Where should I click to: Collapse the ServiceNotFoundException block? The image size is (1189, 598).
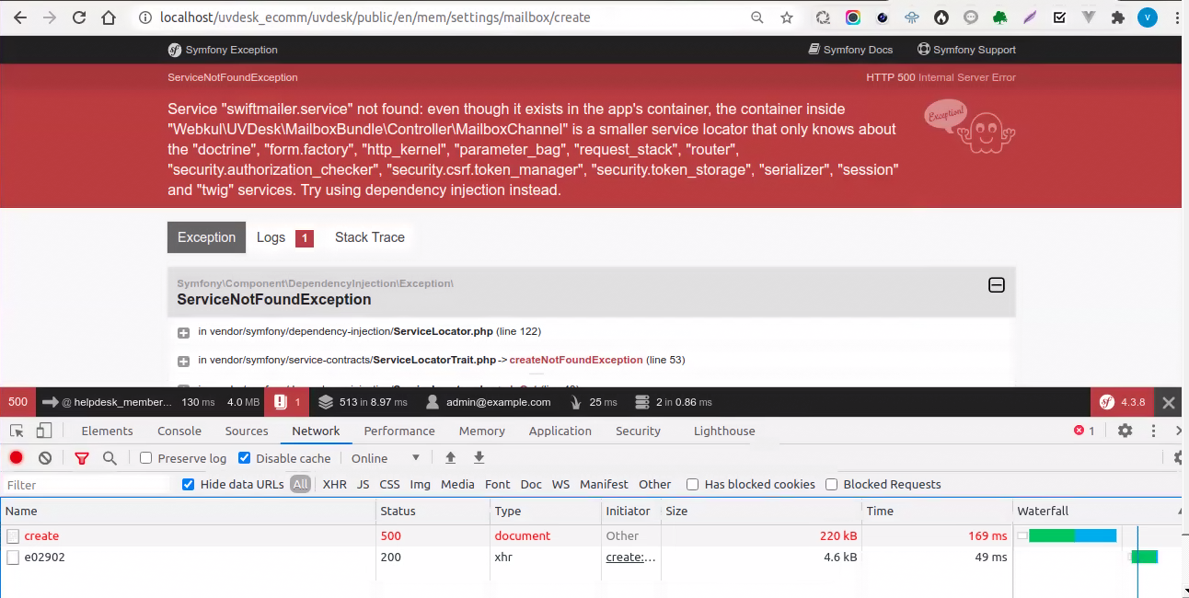996,285
